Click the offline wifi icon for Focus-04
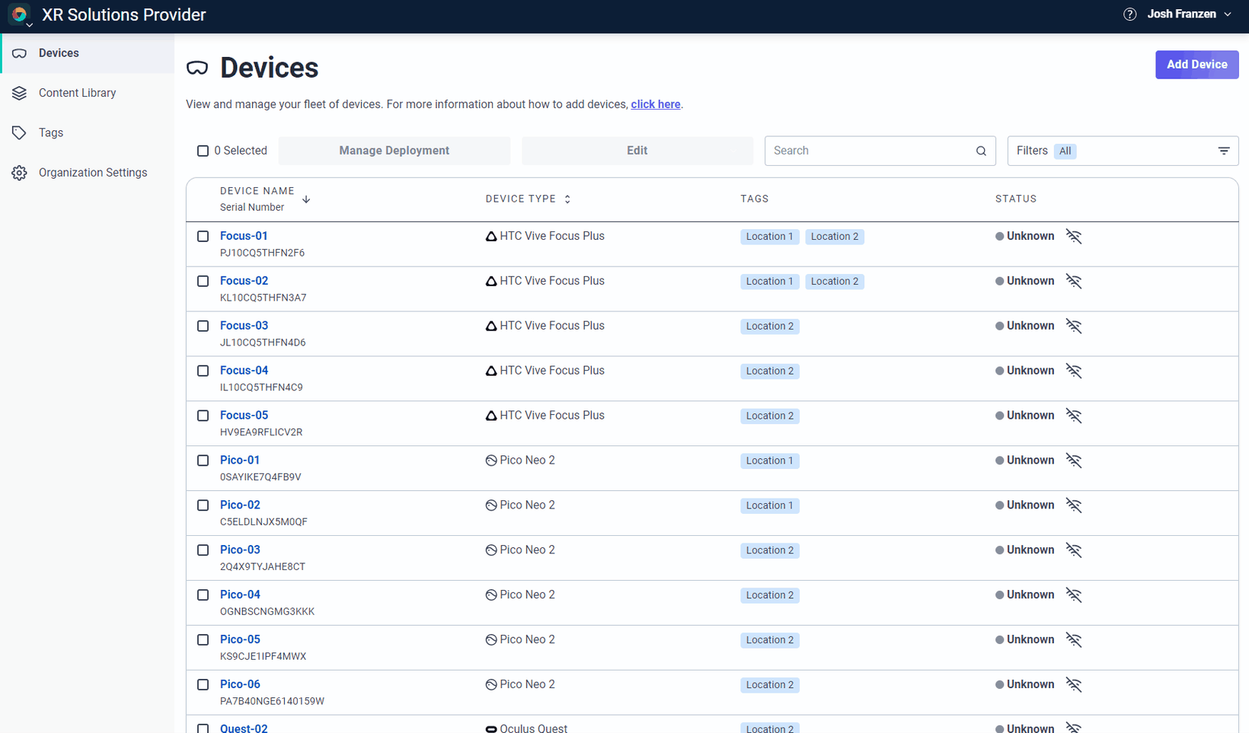Viewport: 1249px width, 733px height. 1073,371
